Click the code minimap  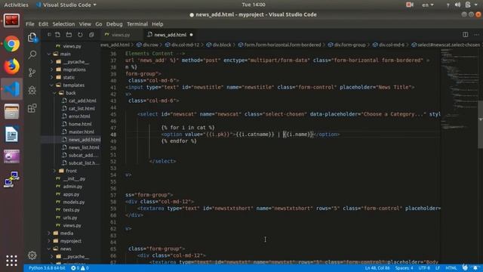(x=459, y=89)
